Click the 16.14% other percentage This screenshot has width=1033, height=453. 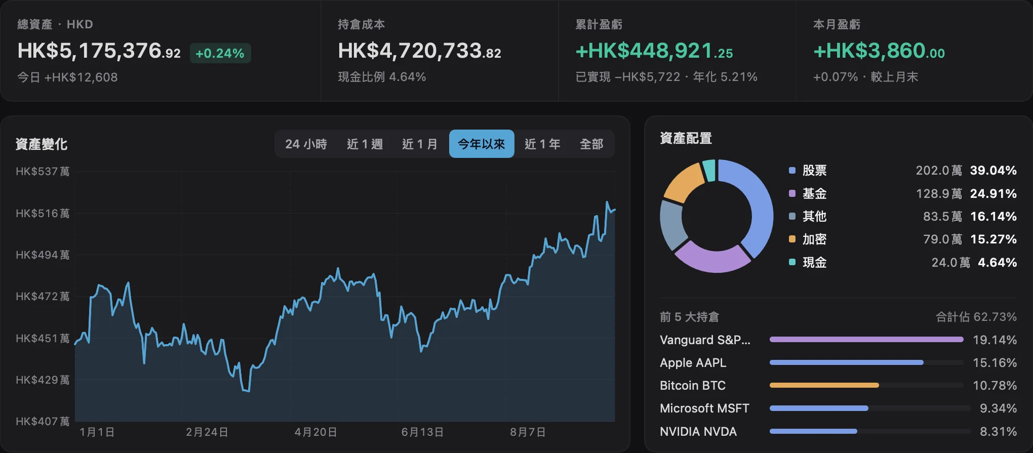(993, 216)
